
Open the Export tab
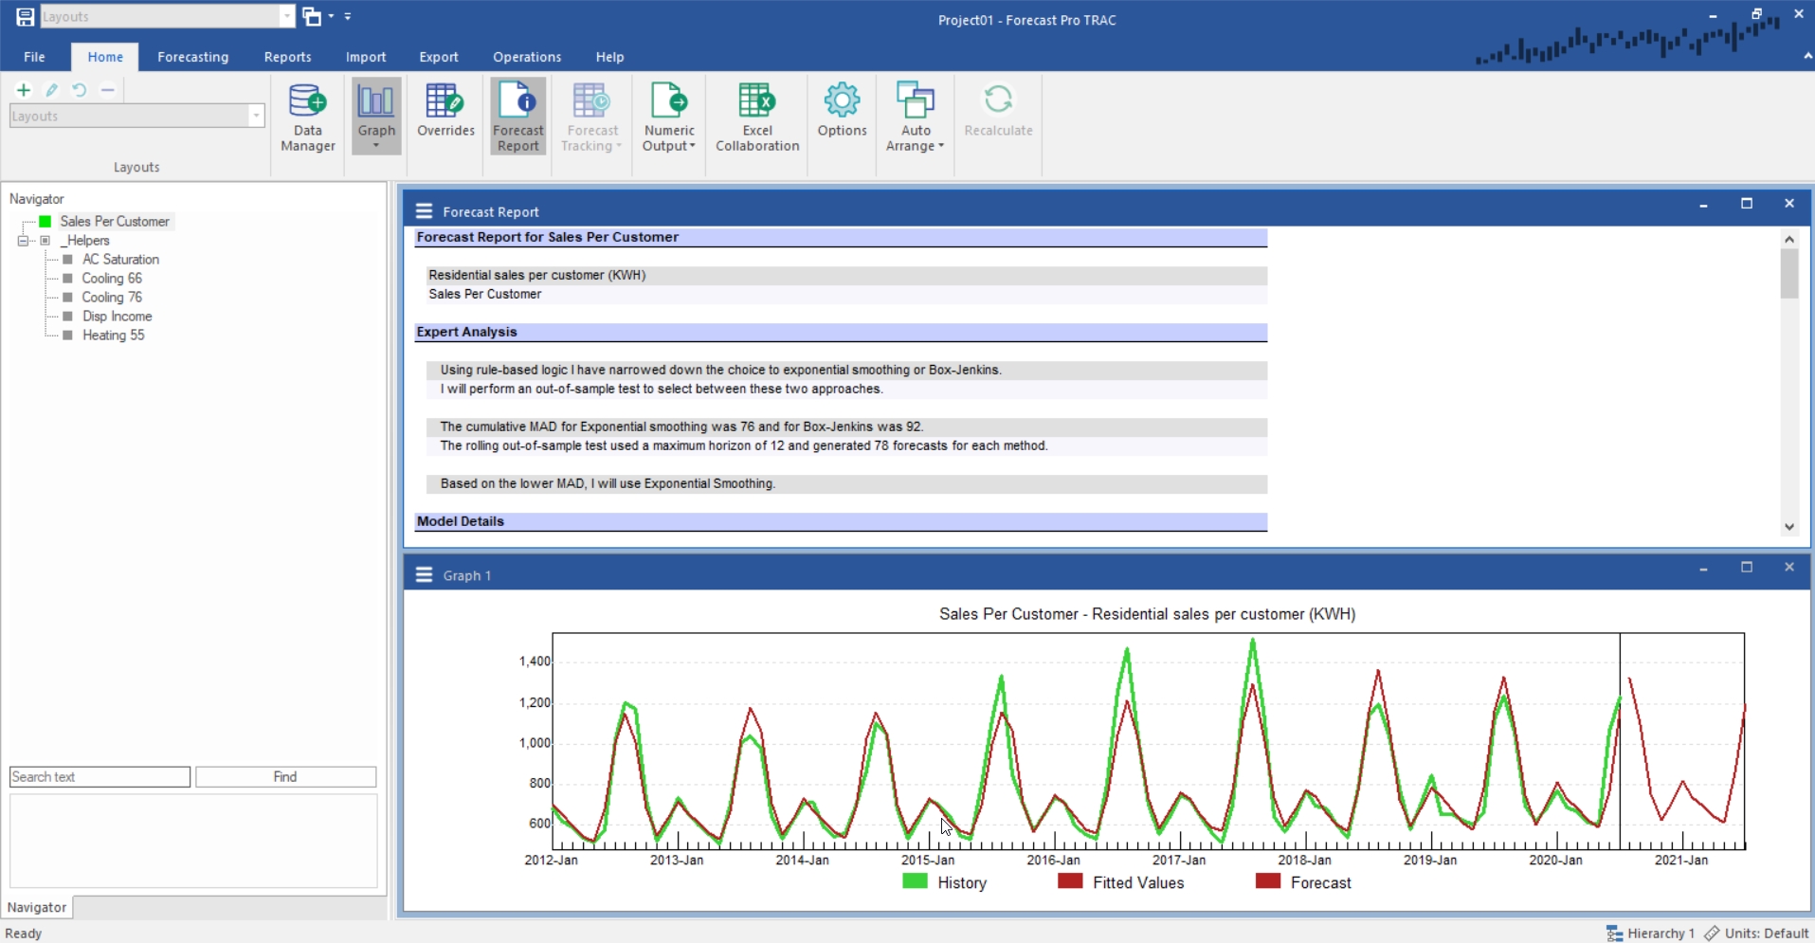[x=439, y=57]
